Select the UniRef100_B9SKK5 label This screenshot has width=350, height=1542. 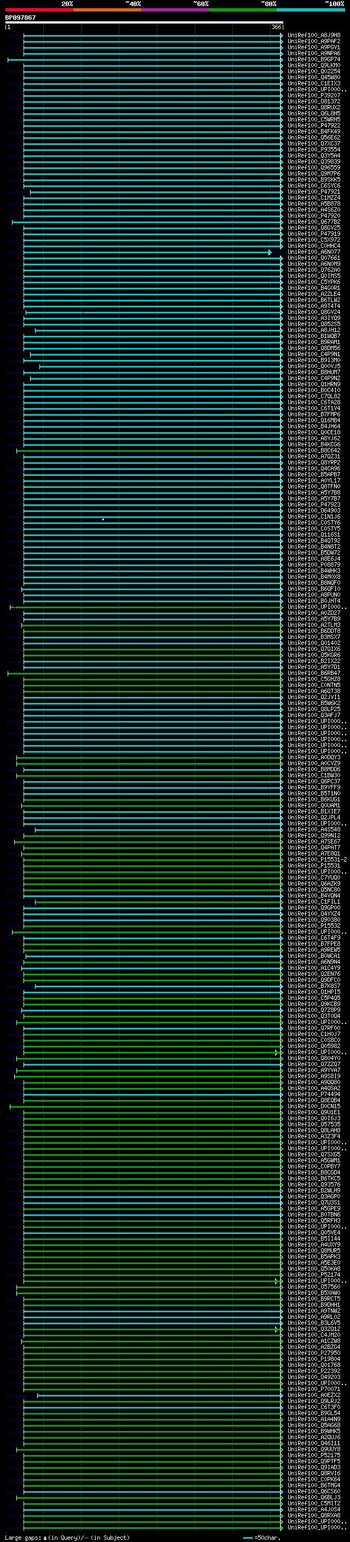(314, 179)
